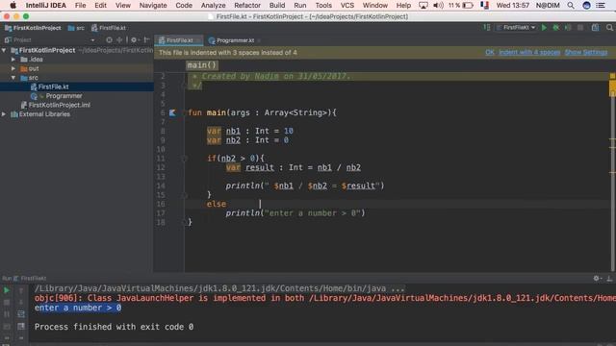
Task: Rerun FirstFileKt from the Run panel
Action: (x=7, y=290)
